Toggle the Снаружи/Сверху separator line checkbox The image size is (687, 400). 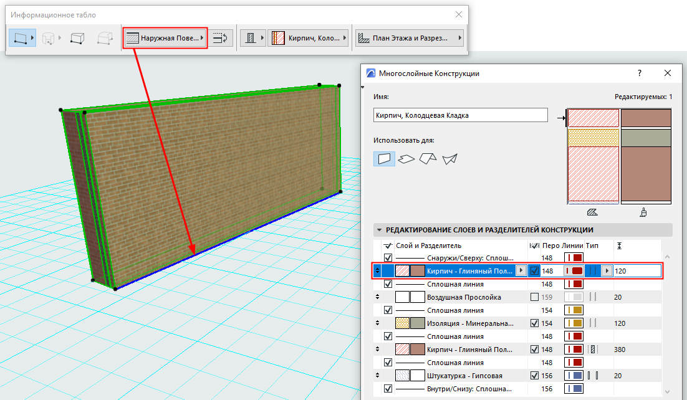click(x=388, y=257)
